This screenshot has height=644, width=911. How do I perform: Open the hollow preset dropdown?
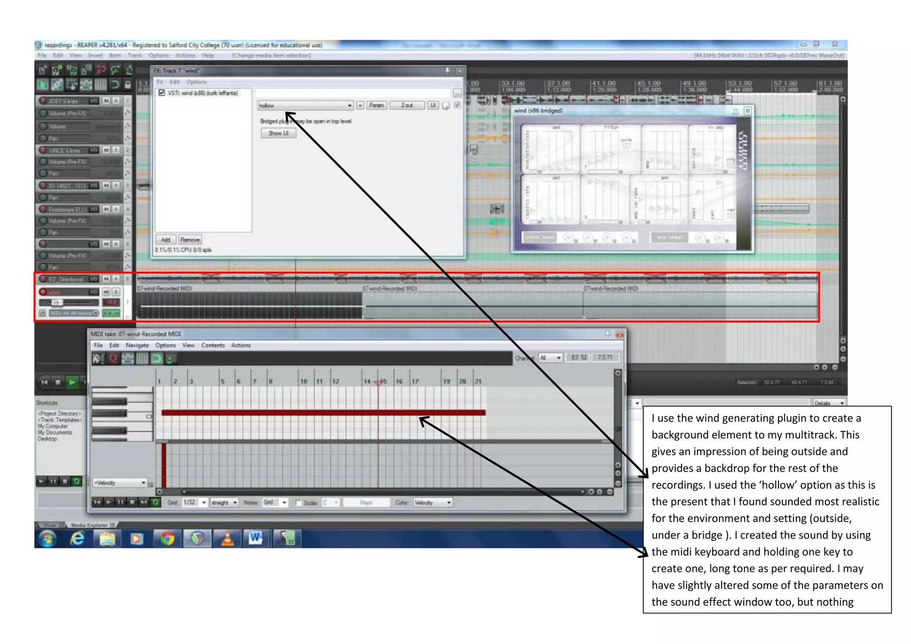pos(349,106)
